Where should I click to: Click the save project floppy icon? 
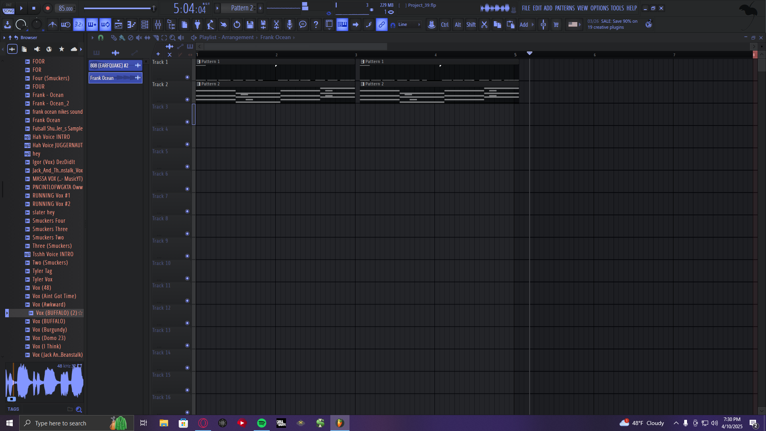point(250,25)
